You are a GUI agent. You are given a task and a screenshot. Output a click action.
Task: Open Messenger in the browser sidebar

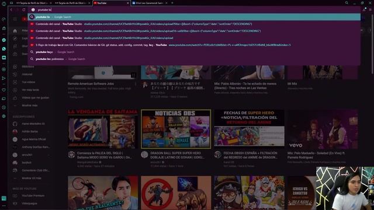point(4,40)
